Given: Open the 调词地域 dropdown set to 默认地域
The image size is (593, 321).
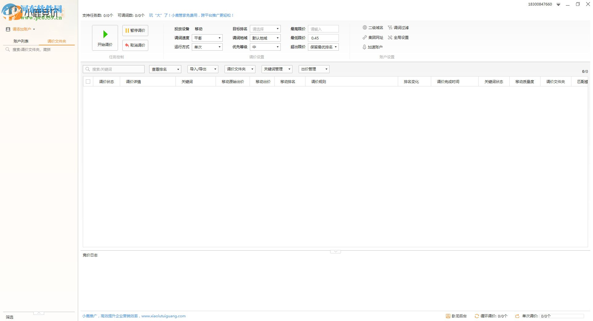Looking at the screenshot, I should pyautogui.click(x=265, y=38).
